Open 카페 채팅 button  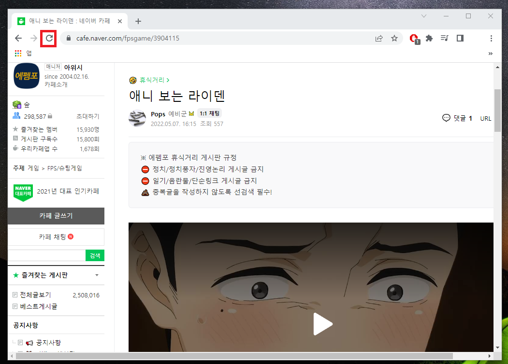(x=56, y=237)
